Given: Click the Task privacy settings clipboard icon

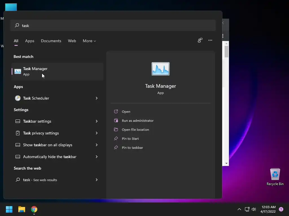Looking at the screenshot, I should point(18,133).
